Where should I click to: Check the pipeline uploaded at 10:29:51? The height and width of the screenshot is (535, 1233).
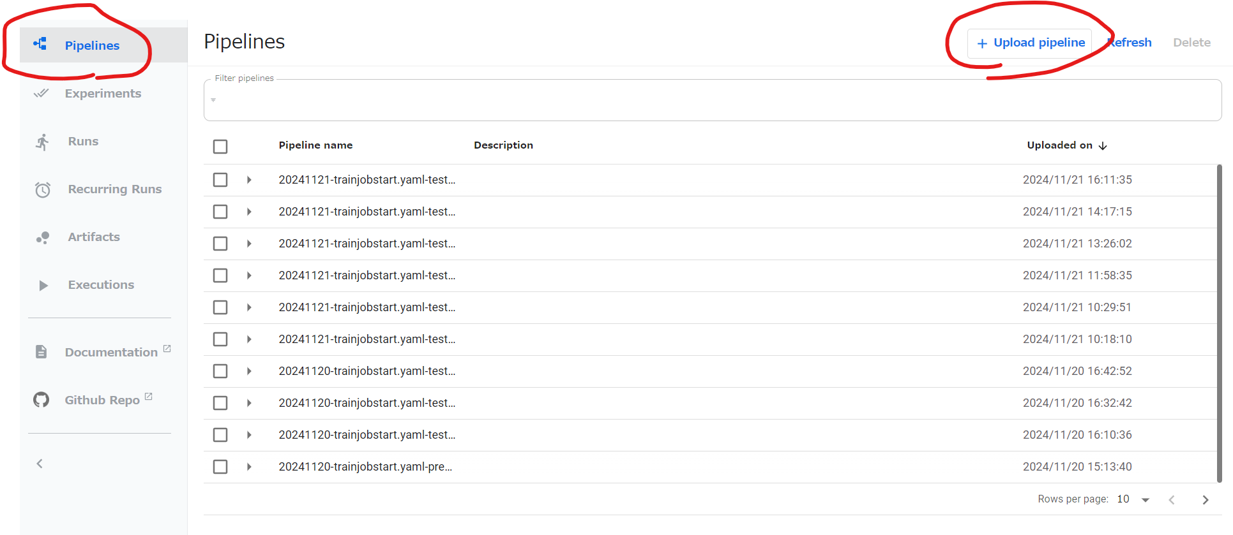220,307
